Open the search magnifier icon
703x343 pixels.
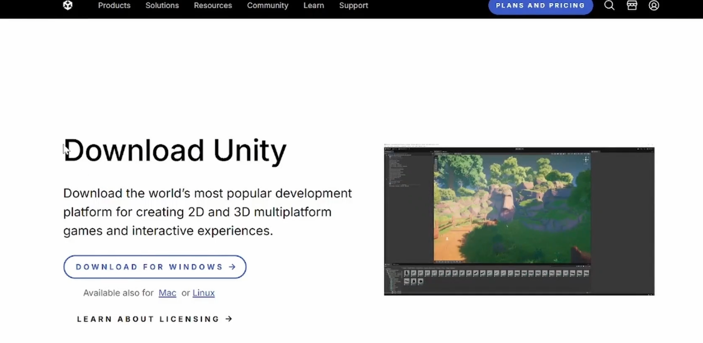(609, 5)
